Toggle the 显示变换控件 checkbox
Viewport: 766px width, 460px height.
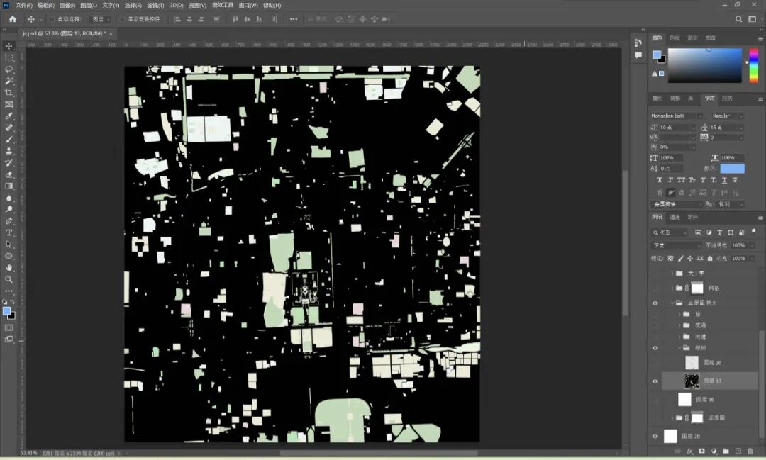123,20
